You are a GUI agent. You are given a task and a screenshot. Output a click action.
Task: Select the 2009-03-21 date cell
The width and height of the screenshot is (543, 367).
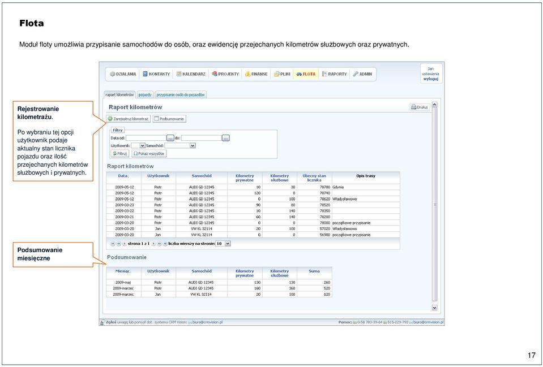coord(124,217)
